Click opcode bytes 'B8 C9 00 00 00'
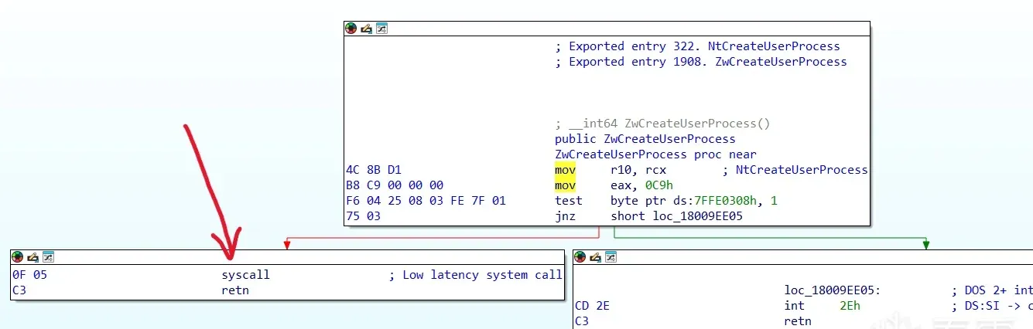Image resolution: width=1033 pixels, height=329 pixels. coord(395,185)
